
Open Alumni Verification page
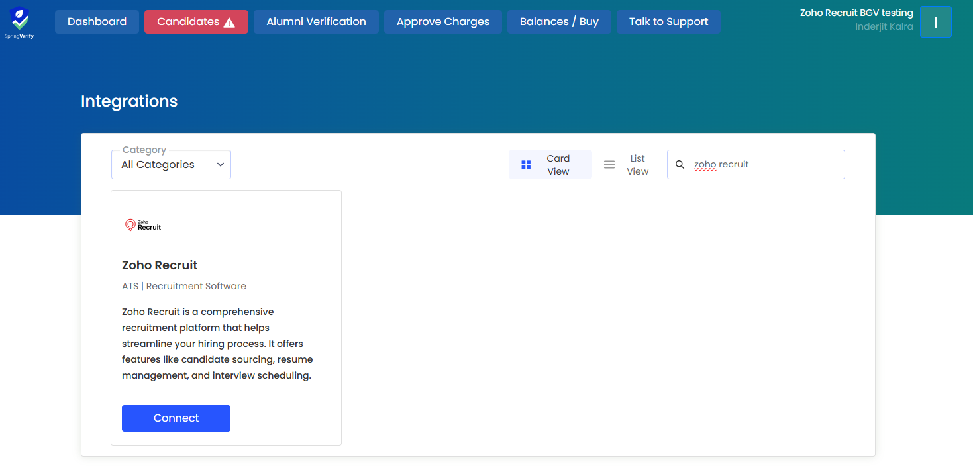[x=316, y=22]
